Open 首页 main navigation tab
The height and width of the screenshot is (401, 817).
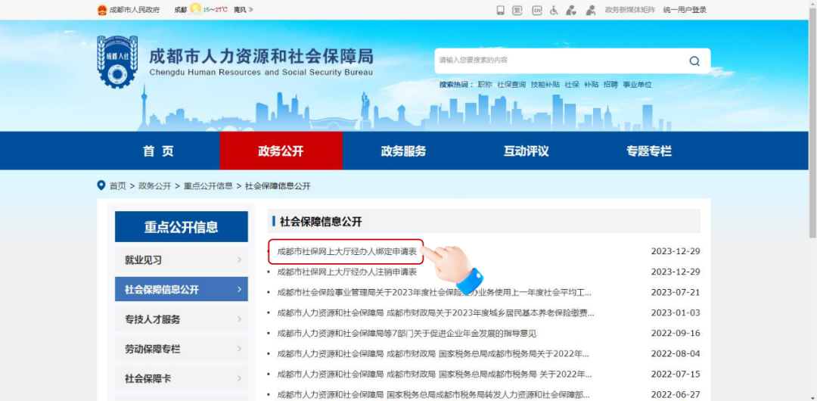158,151
